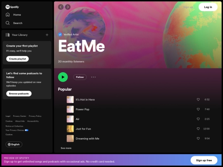Screen dimensions: 223x167
Task: Open the Notice at Collection link
Action: pos(14,126)
